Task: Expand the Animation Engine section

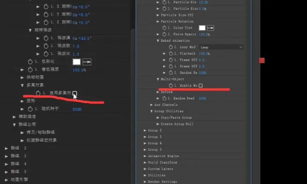Action: [145, 156]
